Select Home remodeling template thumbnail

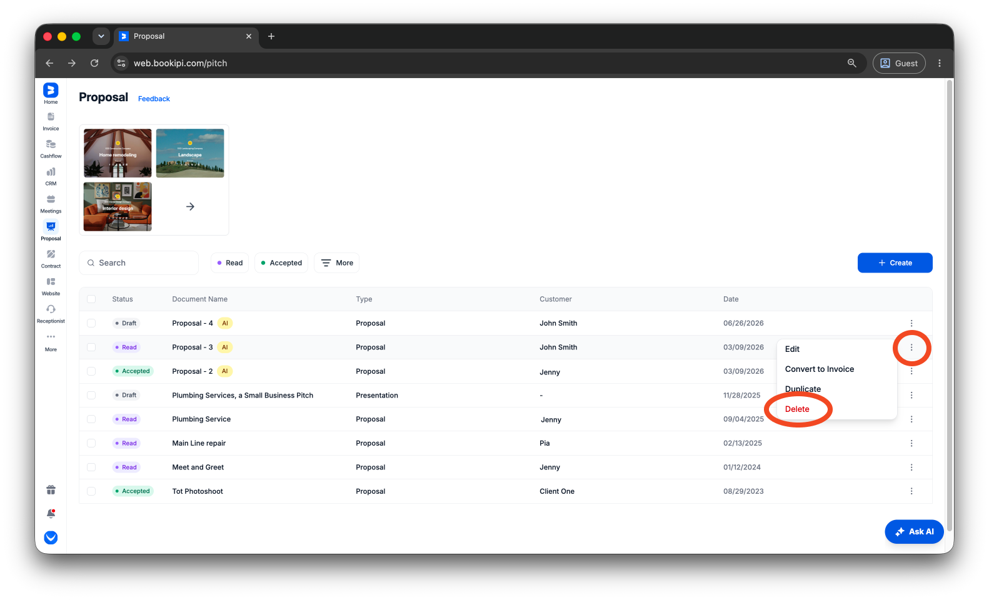pyautogui.click(x=118, y=153)
